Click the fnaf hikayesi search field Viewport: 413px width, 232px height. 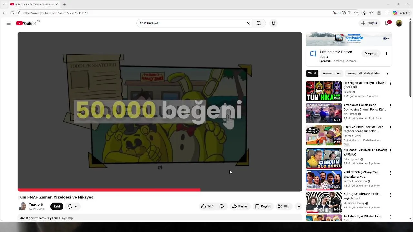[192, 23]
